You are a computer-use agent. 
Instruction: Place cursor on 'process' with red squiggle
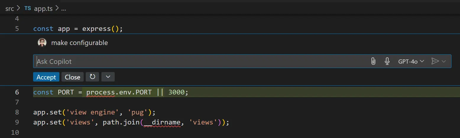[101, 92]
